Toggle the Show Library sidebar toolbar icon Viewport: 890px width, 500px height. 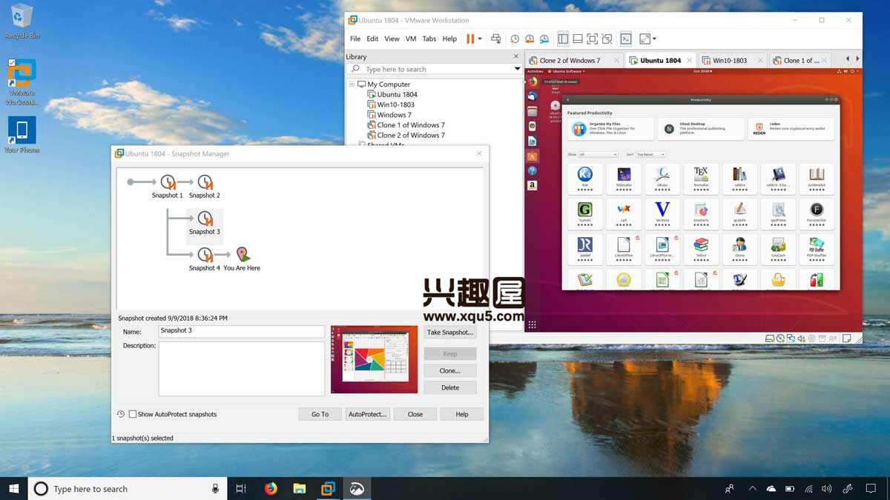[563, 39]
